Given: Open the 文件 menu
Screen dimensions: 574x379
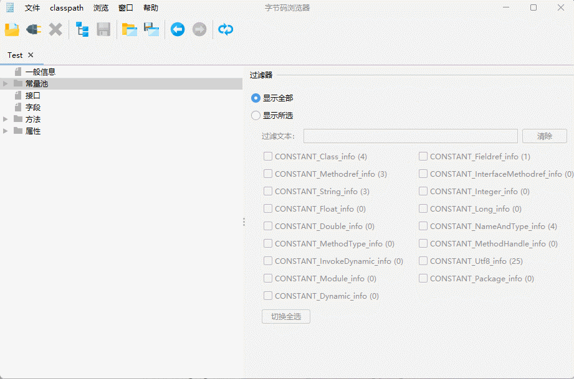Looking at the screenshot, I should pos(32,8).
